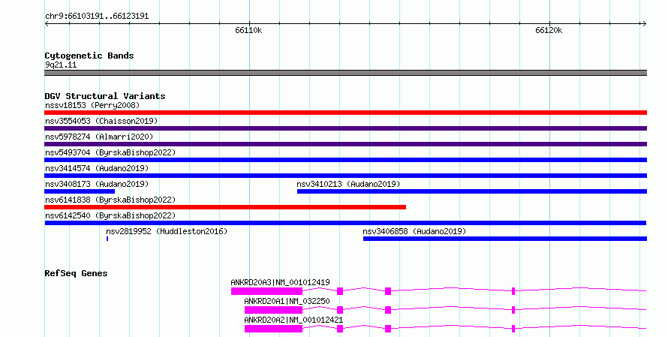Open the nsv6142540 (ByrskaBishop2022) label

pos(110,215)
